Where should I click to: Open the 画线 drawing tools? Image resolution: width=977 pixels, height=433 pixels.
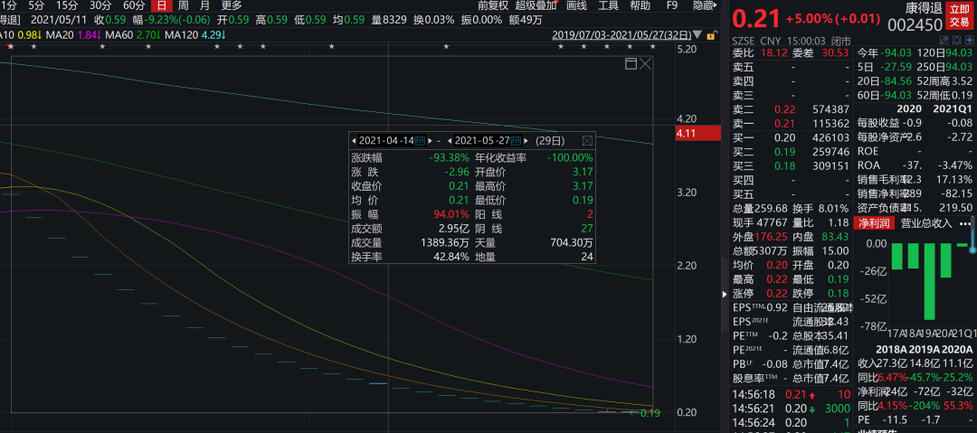(x=576, y=5)
